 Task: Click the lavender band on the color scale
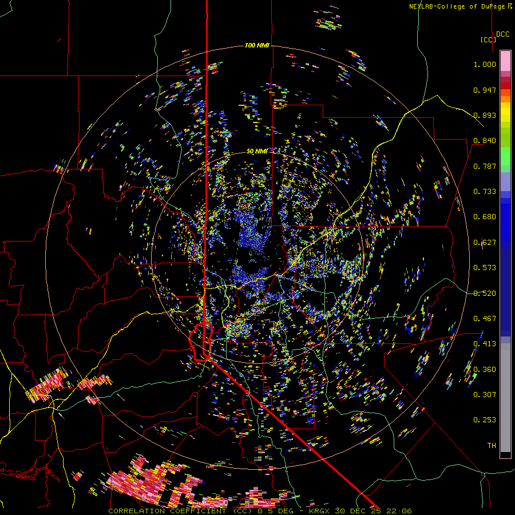[505, 181]
